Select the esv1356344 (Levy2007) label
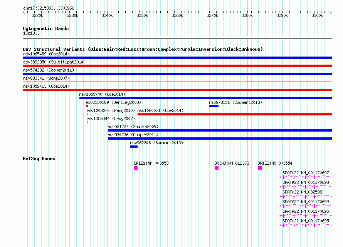This screenshot has height=247, width=343. pyautogui.click(x=111, y=118)
